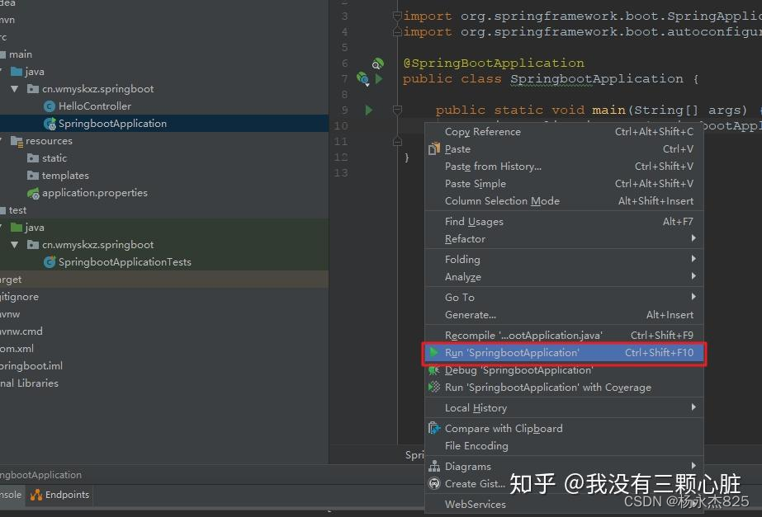Click the green run arrow in gutter at line 7
The height and width of the screenshot is (517, 762).
(379, 79)
